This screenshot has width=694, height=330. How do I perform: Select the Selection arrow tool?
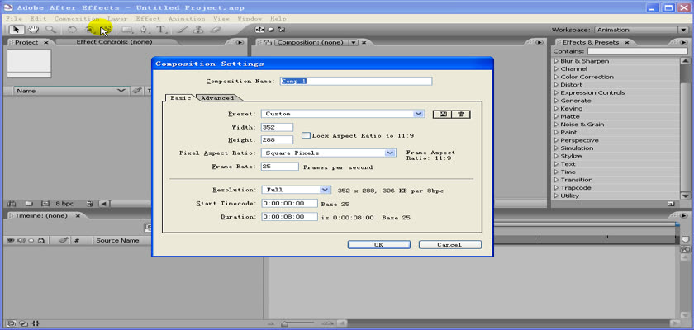[17, 30]
